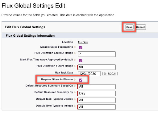Click help icon beside Default Time Types to Include
Screen dimensions: 158x121
pos(75,106)
